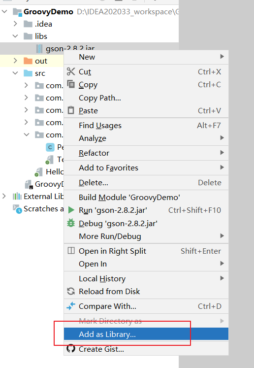
Task: Expand the External Libraries node
Action: click(4, 196)
